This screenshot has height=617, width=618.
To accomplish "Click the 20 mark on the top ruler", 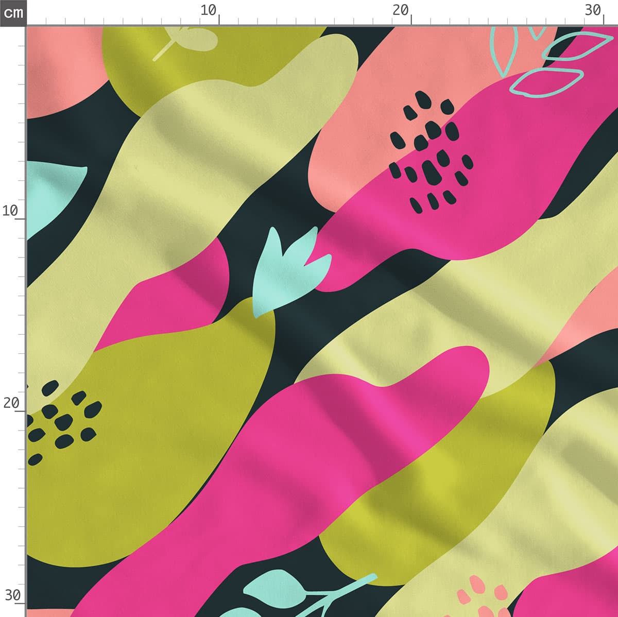I will [x=400, y=10].
